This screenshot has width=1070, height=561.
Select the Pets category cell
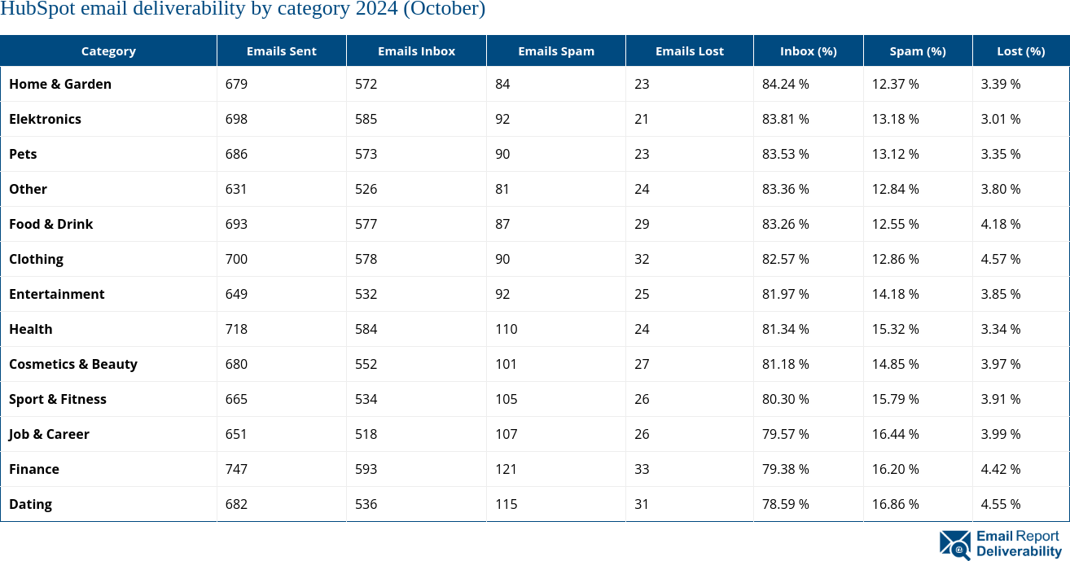tap(109, 154)
